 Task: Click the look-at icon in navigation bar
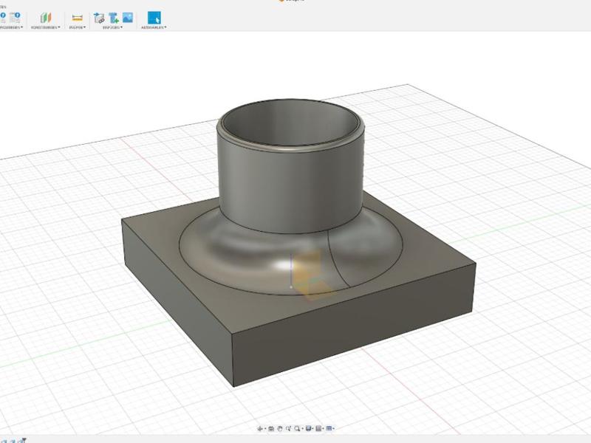coord(270,428)
